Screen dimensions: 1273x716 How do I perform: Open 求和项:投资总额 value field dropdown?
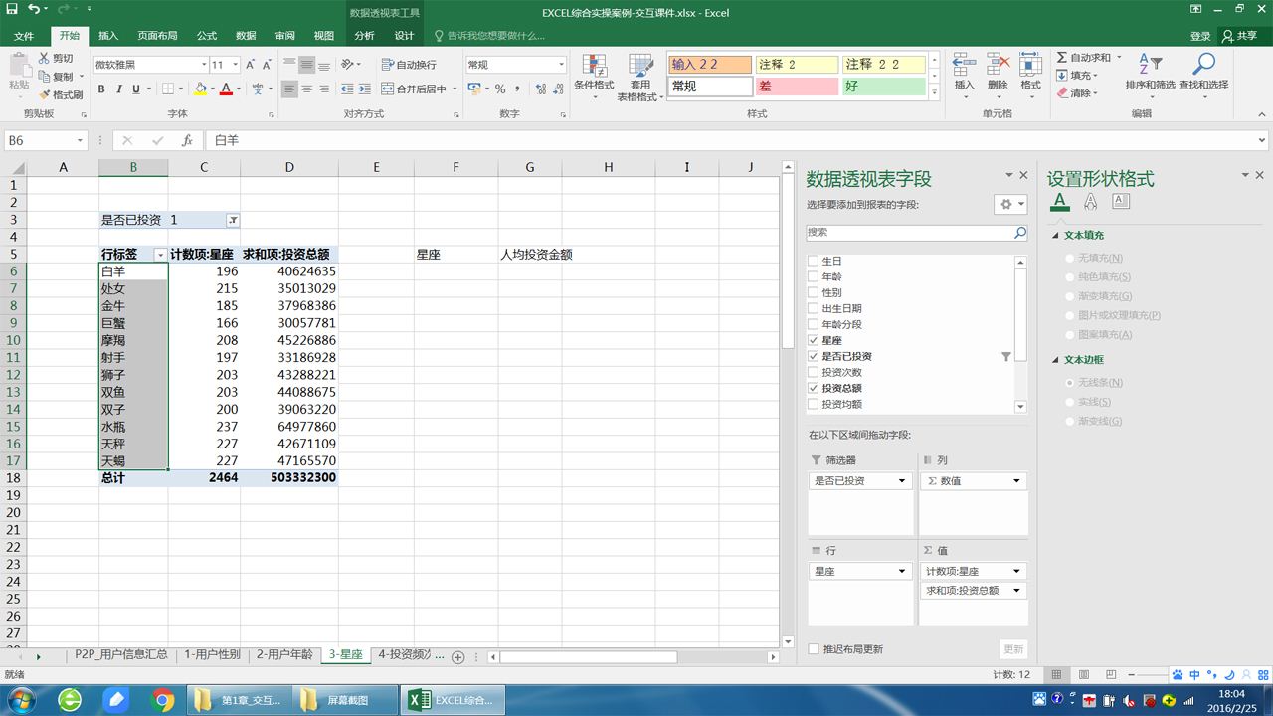pyautogui.click(x=1016, y=590)
